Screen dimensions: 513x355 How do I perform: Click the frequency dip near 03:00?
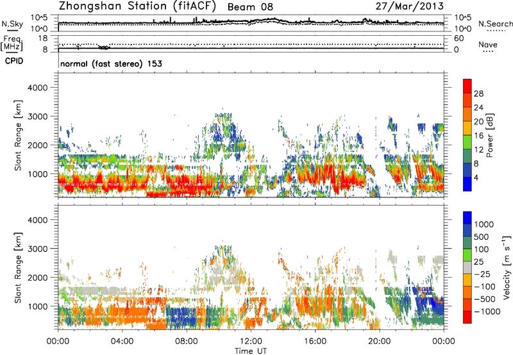[x=104, y=47]
